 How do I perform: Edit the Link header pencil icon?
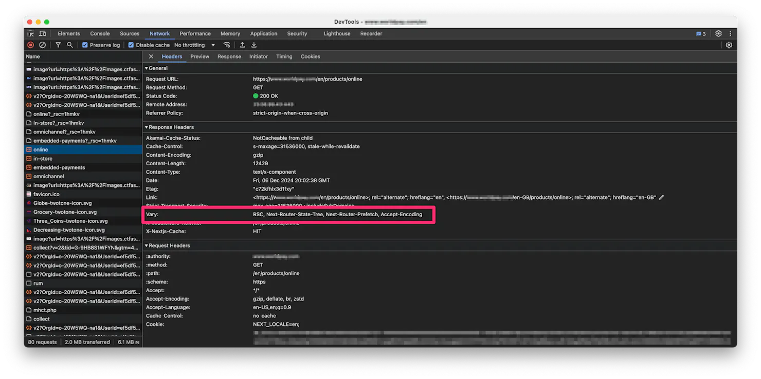(662, 197)
